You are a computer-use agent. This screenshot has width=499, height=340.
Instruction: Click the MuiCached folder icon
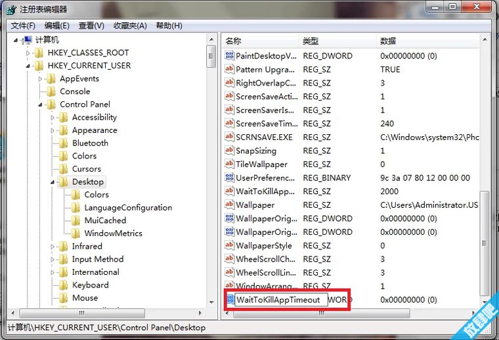(76, 220)
